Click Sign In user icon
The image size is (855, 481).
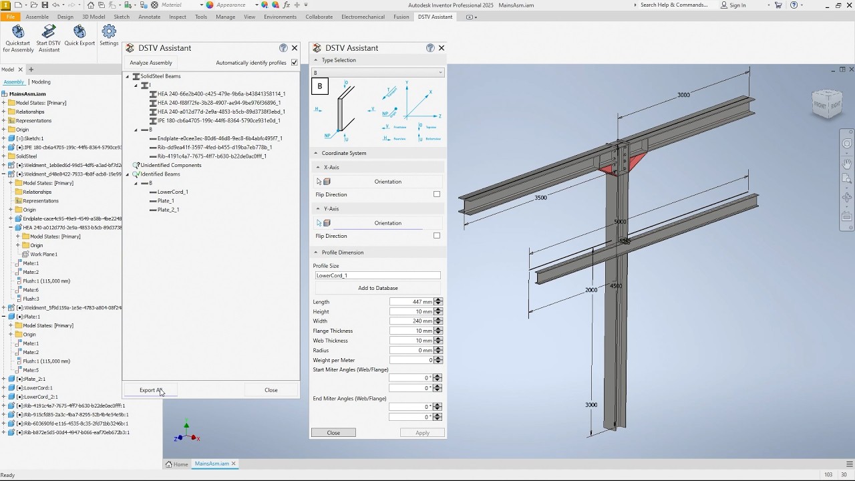725,5
